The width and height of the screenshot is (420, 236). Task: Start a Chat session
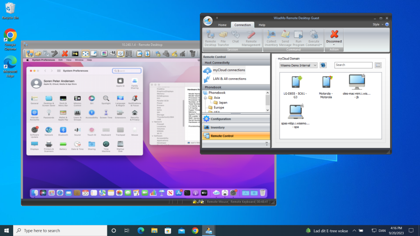coord(235,38)
